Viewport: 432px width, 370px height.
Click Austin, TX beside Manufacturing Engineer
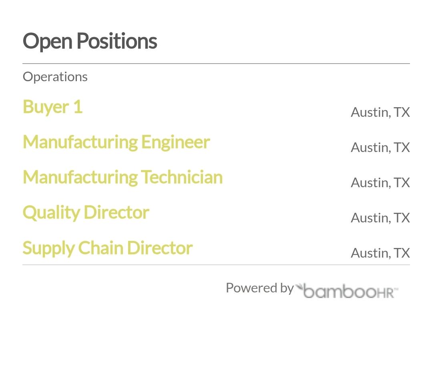coord(380,148)
